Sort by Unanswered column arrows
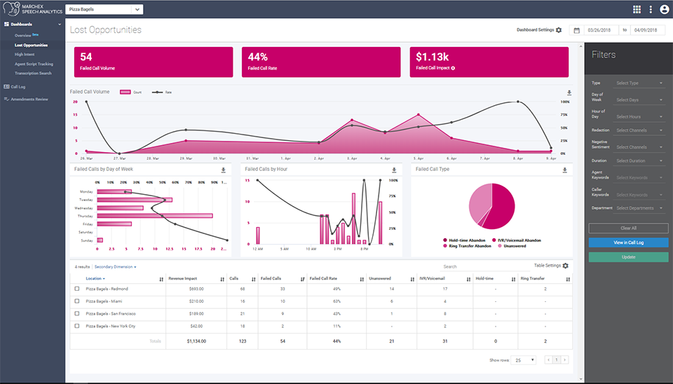The width and height of the screenshot is (673, 384). click(412, 280)
